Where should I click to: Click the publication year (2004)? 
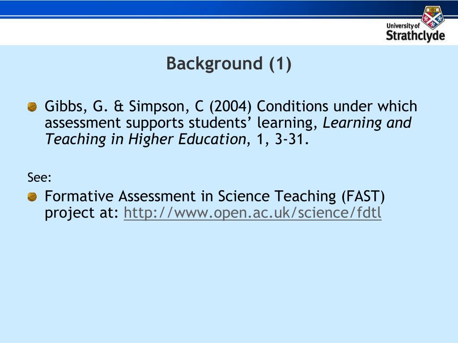point(230,106)
